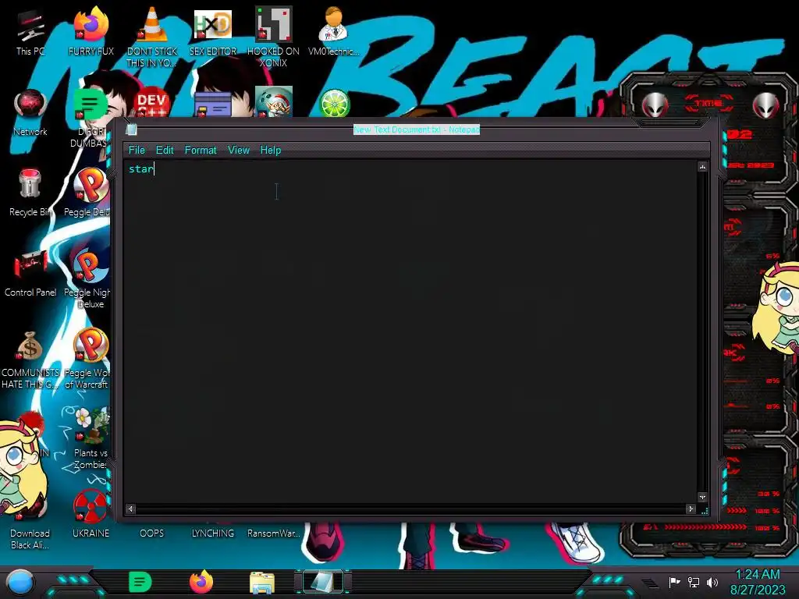Click the Notepad window icon in title bar
Image resolution: width=799 pixels, height=599 pixels.
click(x=131, y=129)
